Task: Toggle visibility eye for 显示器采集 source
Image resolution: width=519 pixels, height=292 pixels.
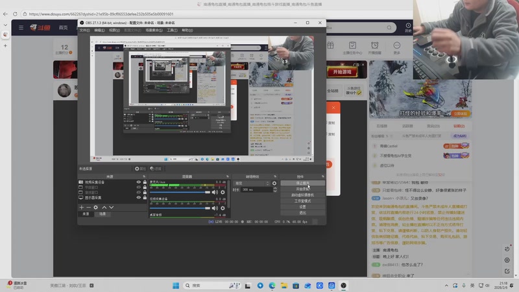Action: [x=139, y=198]
